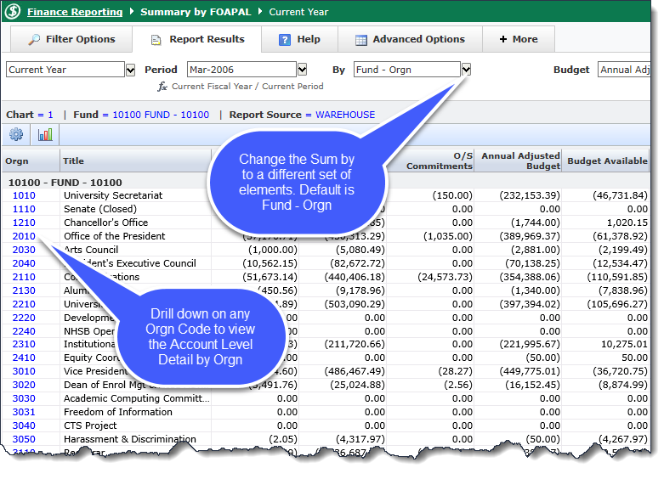
Task: Sort by the Title column header
Action: [74, 161]
